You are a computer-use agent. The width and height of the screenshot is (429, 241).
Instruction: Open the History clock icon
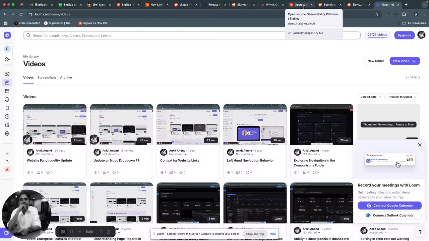click(7, 116)
